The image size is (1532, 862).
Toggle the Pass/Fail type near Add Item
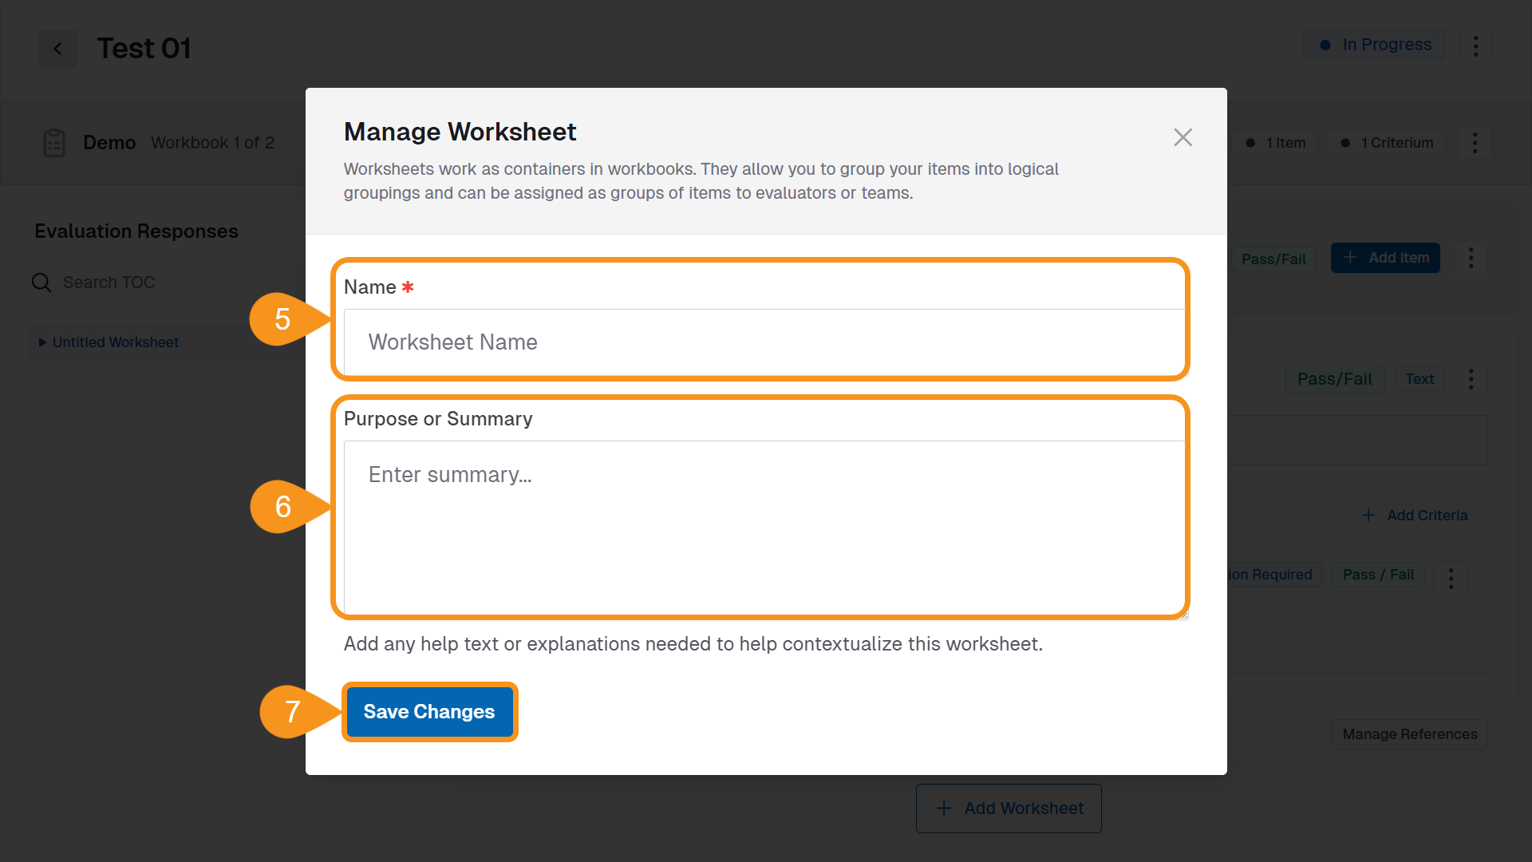pos(1273,259)
